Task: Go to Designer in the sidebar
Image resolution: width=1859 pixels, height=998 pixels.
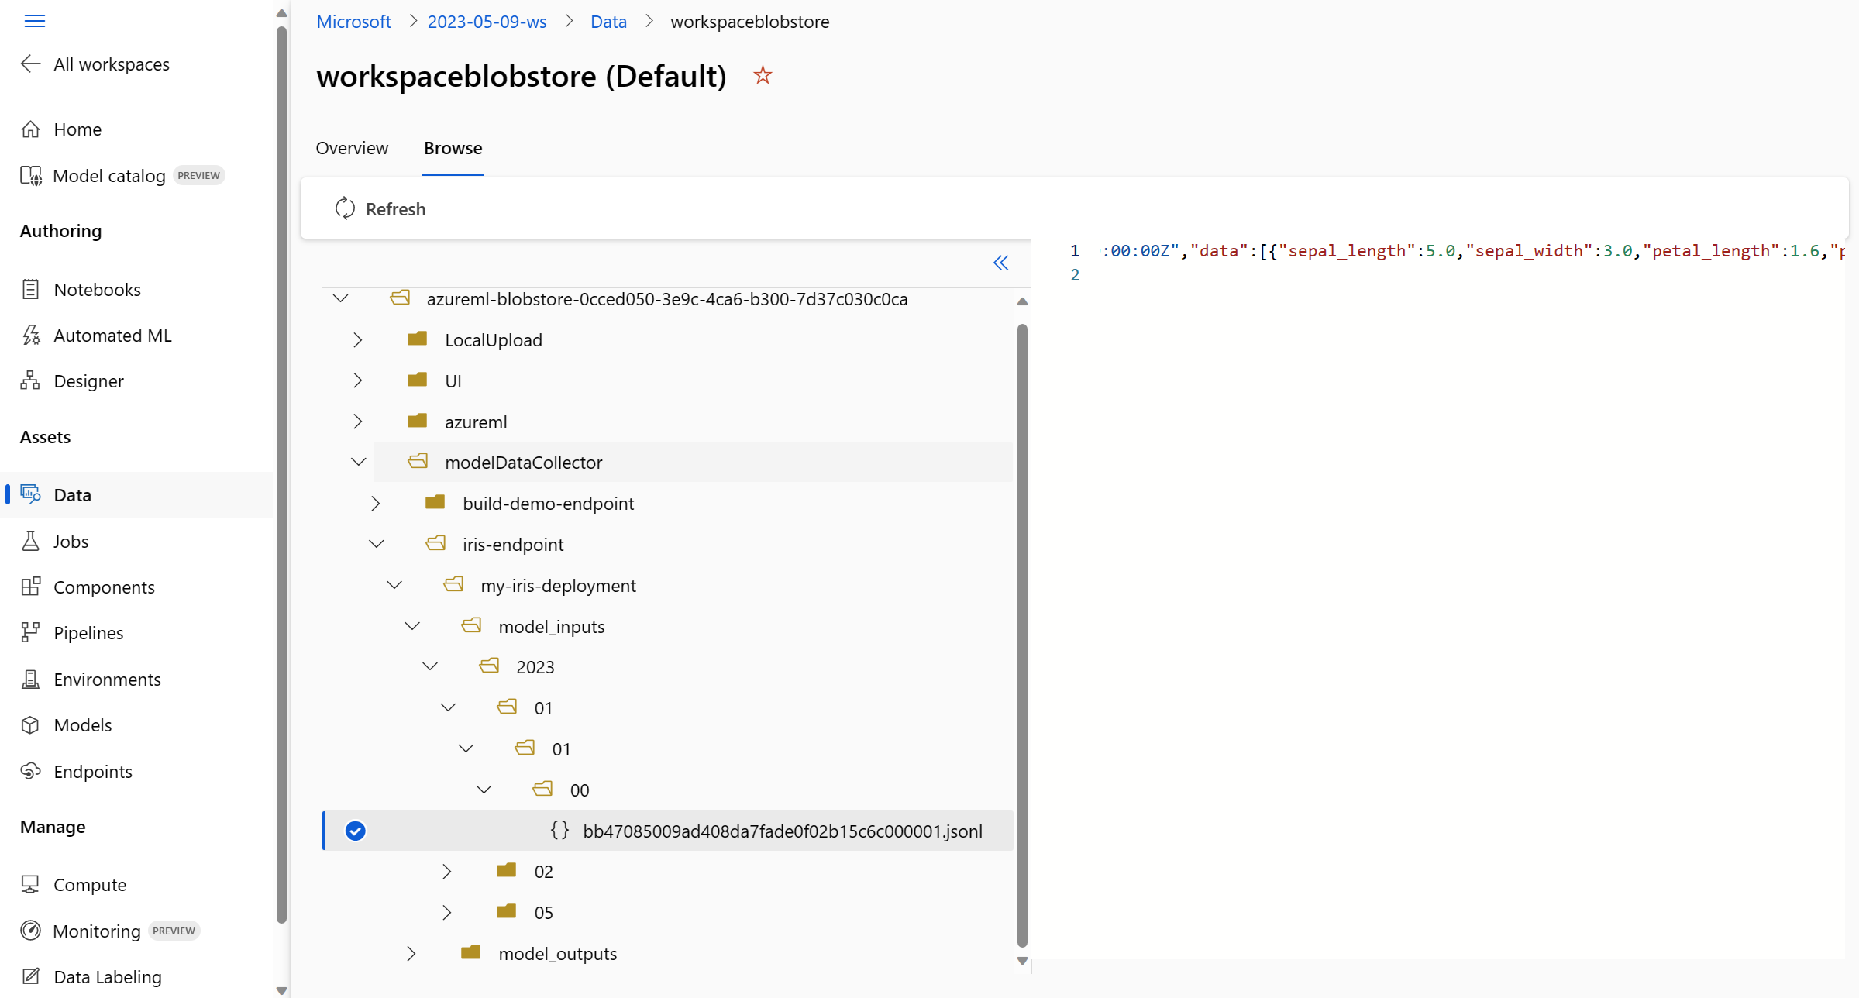Action: 88,381
